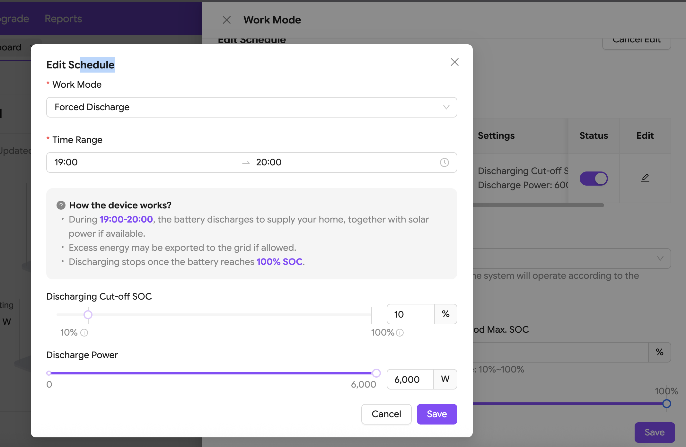Adjust the Discharging Cut-off SOC slider handle
Screen dimensions: 686x447
[88, 315]
